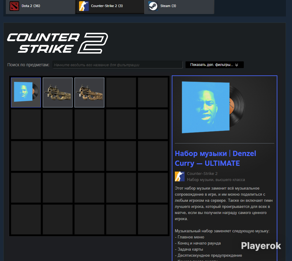Click 'Музыкальный набор заменяет следующую музыку:' line
The image size is (292, 261).
[x=222, y=231]
